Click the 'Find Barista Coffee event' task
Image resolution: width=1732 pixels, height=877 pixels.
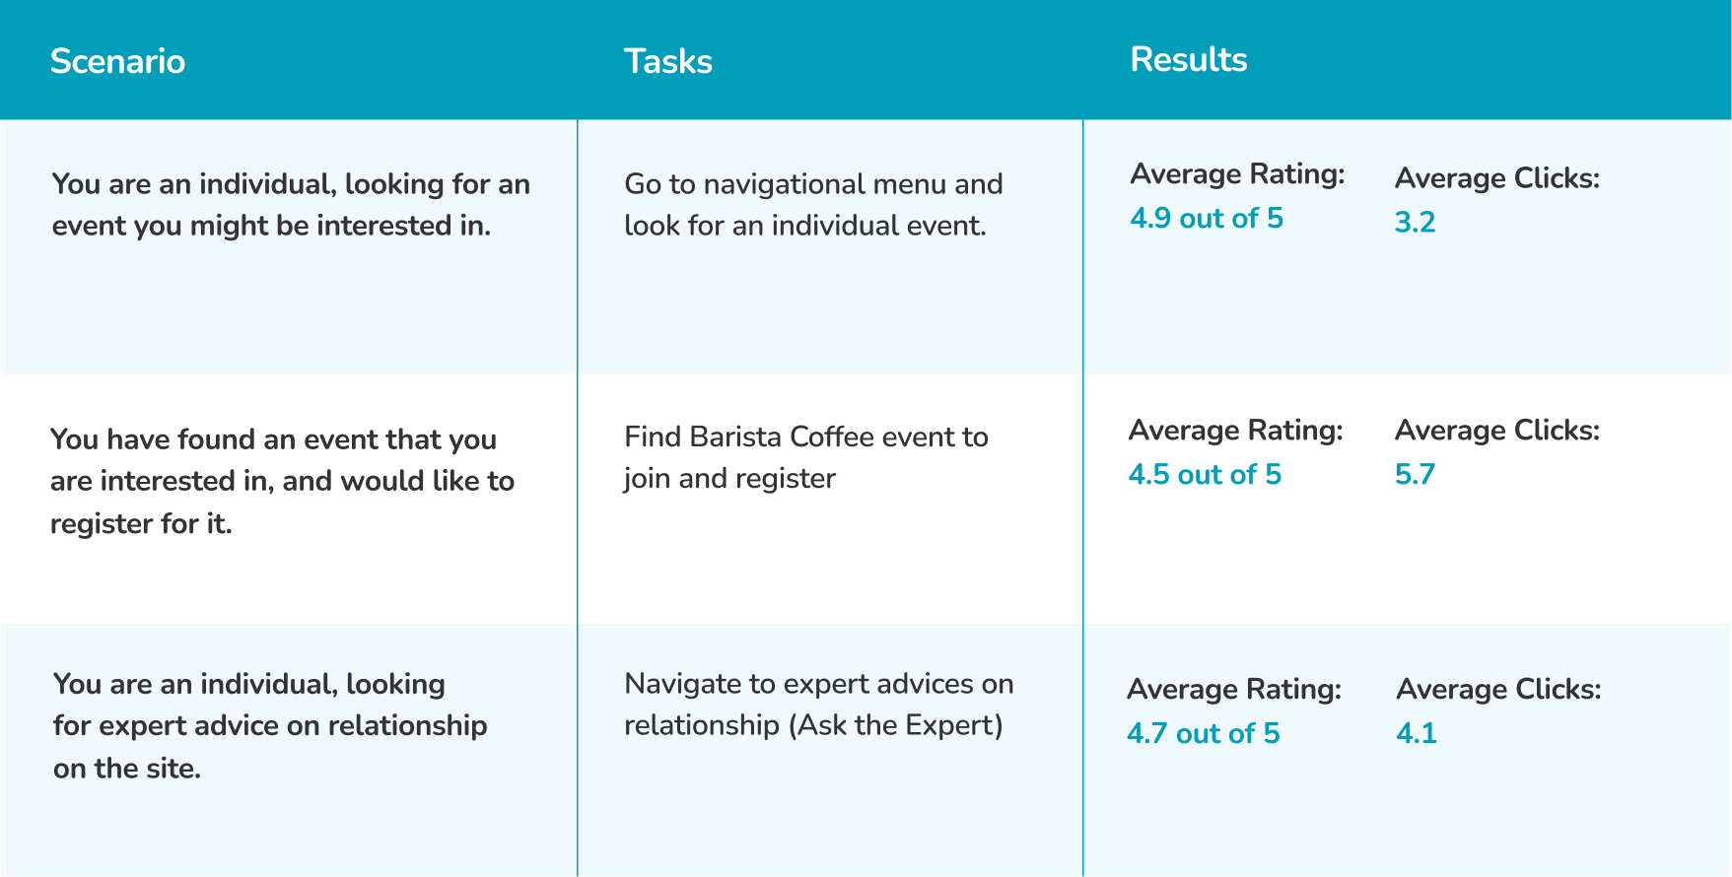coord(805,457)
